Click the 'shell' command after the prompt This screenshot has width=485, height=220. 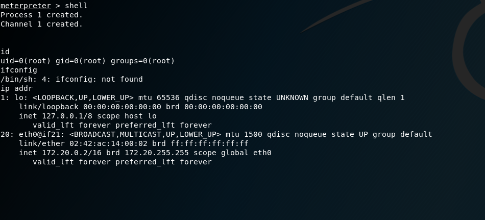tap(76, 6)
